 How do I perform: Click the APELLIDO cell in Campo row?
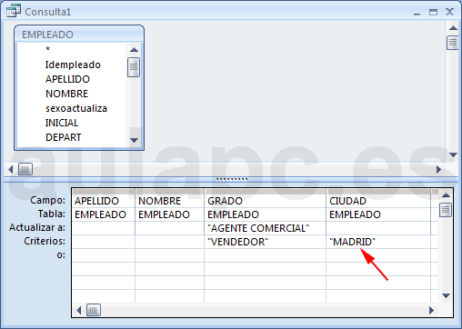[104, 201]
